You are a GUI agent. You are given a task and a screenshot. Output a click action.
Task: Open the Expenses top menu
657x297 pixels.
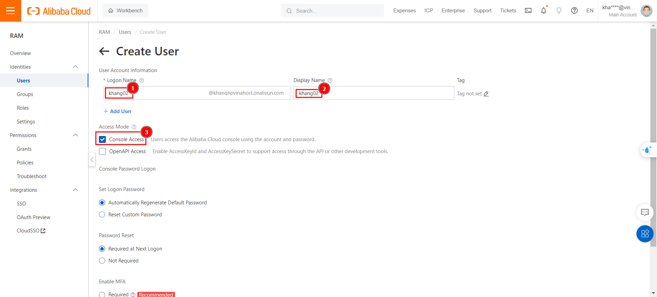pos(404,11)
